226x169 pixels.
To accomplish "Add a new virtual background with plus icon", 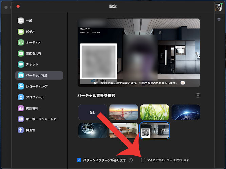I will pos(198,95).
